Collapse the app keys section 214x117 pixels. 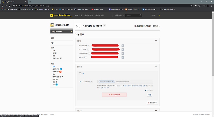click(x=156, y=40)
